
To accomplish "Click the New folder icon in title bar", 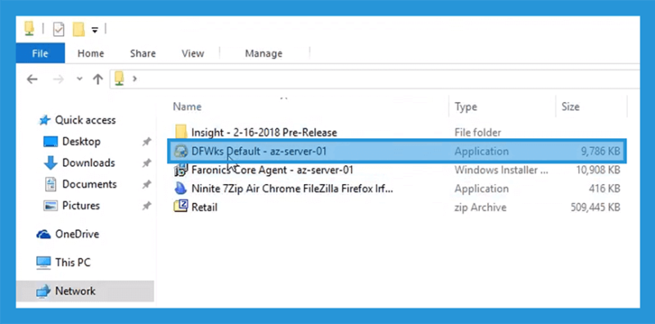I will coord(79,29).
